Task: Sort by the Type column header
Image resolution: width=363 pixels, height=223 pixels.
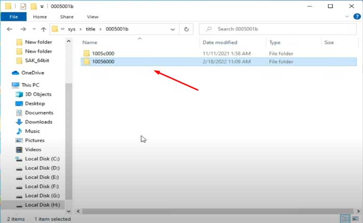Action: pos(275,43)
